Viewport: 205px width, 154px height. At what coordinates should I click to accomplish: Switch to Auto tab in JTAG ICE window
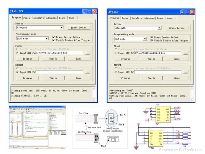pos(72,18)
